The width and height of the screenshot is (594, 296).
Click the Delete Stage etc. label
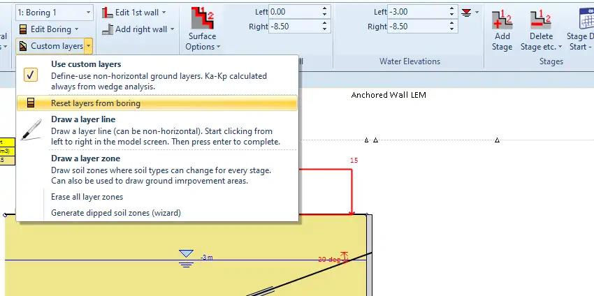tap(538, 42)
